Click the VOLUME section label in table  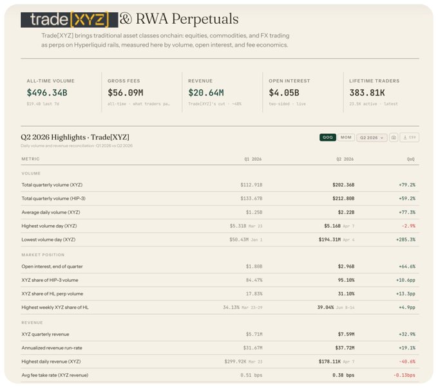(x=31, y=173)
